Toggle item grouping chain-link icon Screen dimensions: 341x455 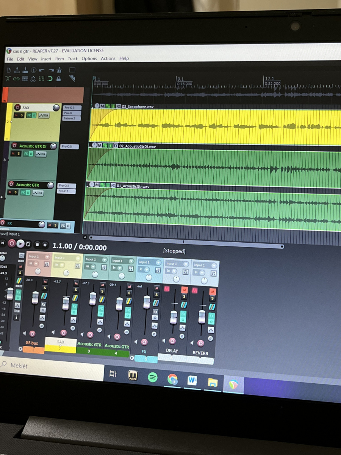(x=16, y=79)
